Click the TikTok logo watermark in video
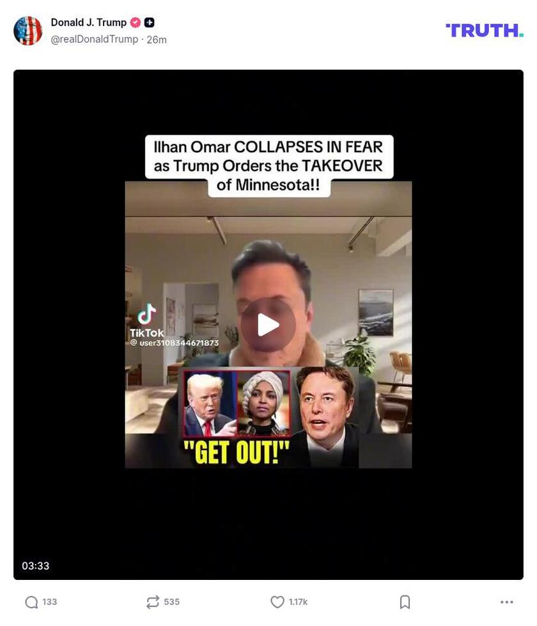537x626 pixels. pos(146,320)
